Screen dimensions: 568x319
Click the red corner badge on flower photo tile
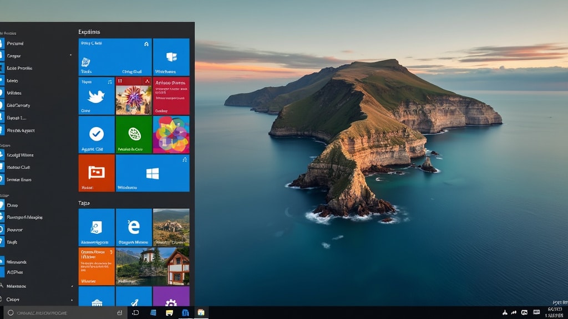pos(146,81)
